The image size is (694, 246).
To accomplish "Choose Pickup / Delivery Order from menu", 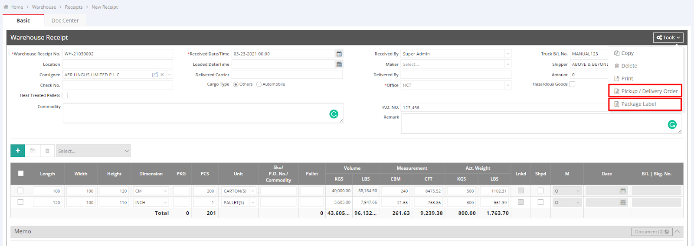I will pos(645,91).
